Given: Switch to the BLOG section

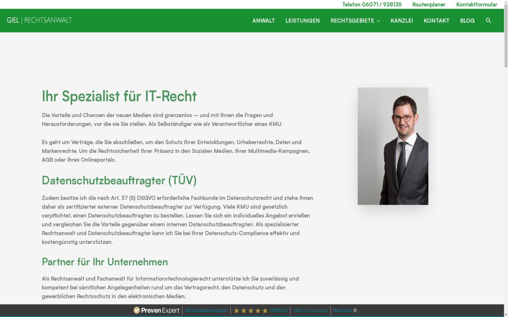Looking at the screenshot, I should 467,20.
